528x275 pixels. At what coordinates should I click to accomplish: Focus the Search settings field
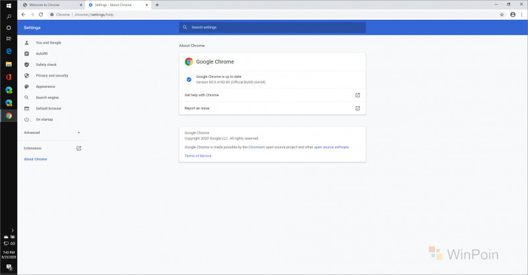coord(273,27)
